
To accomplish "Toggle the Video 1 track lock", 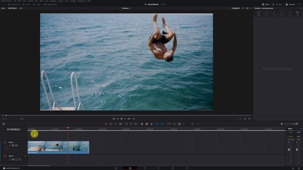I will [x=10, y=145].
